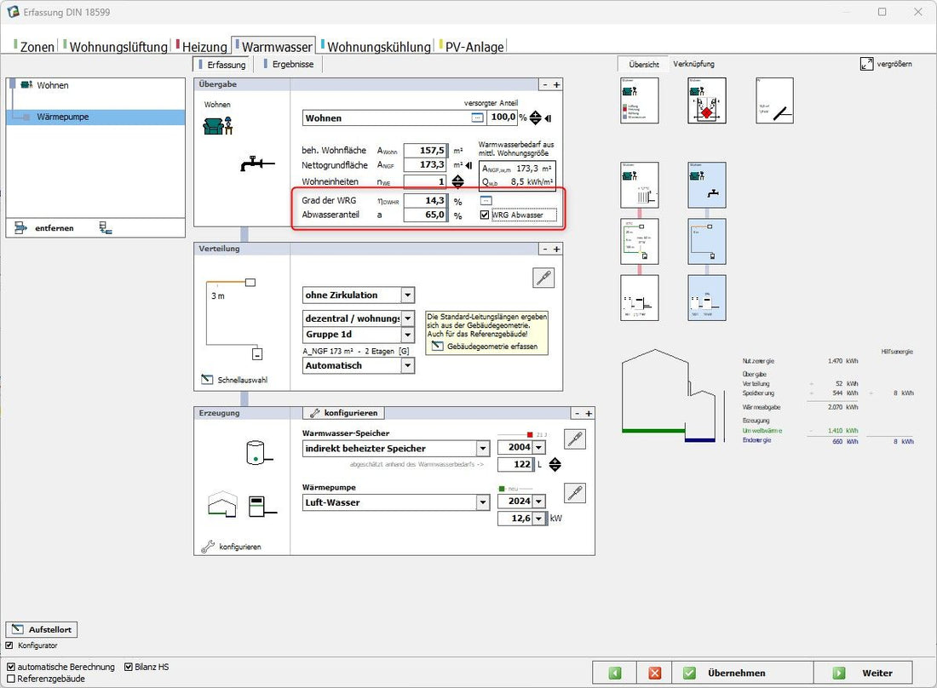
Task: Open the zone picker icon next to Wohnen field
Action: [477, 118]
